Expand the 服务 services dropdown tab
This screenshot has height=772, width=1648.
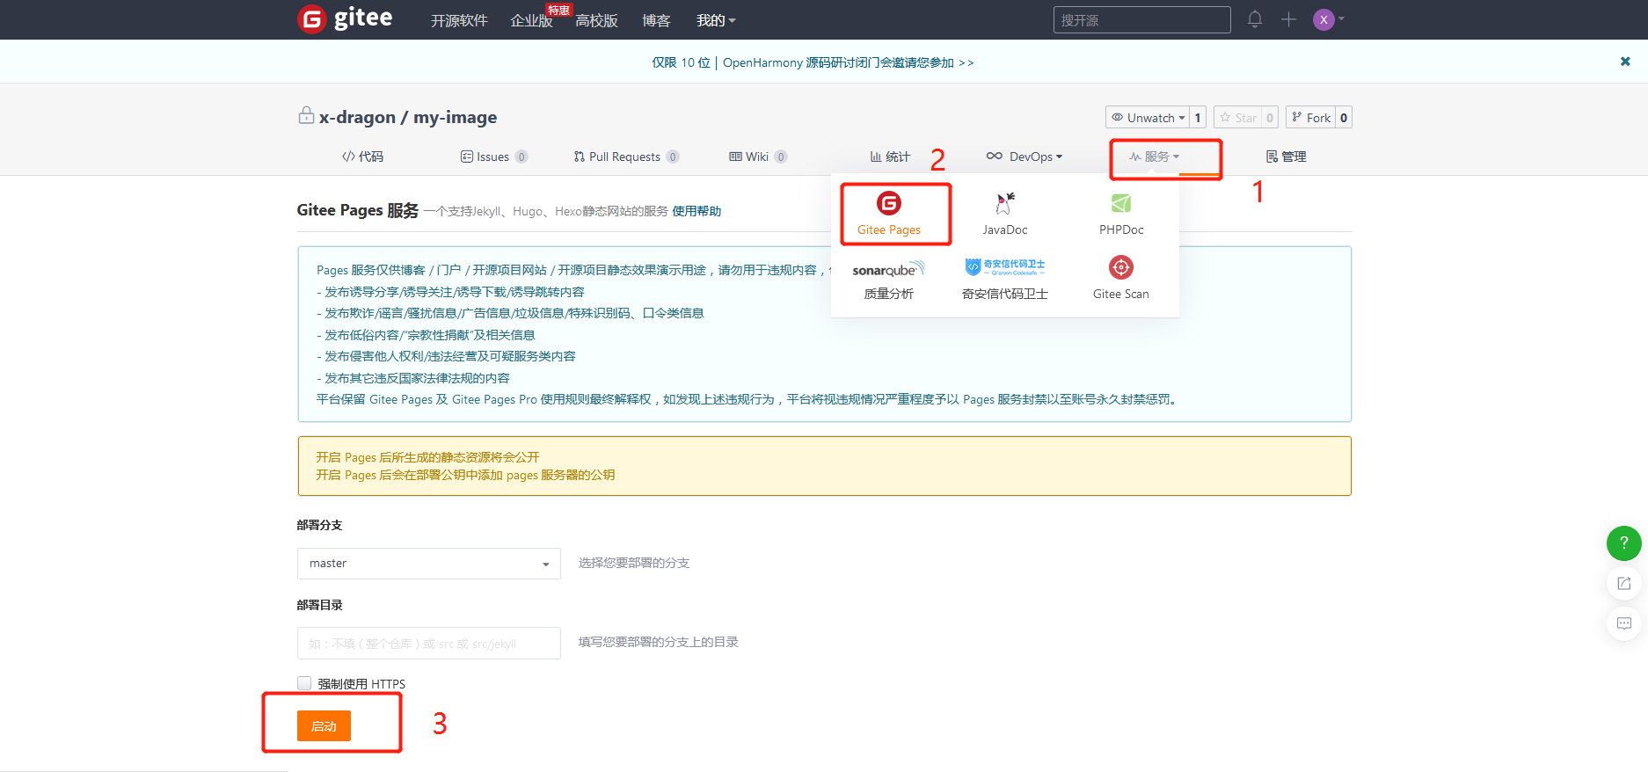click(1155, 157)
